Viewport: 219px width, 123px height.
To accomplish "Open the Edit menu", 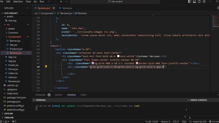I will pyautogui.click(x=8, y=1).
